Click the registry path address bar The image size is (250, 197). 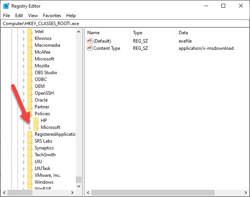click(125, 23)
